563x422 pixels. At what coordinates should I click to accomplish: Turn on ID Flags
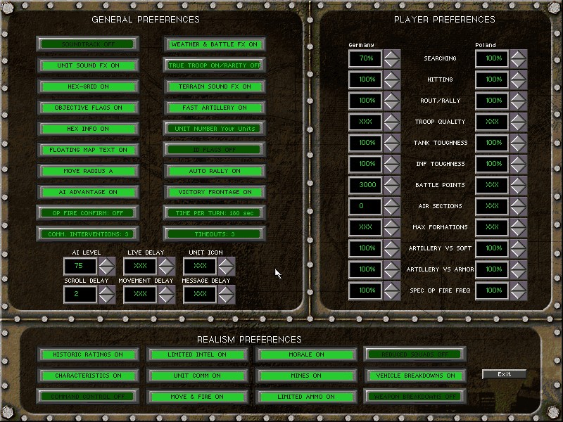(x=215, y=150)
